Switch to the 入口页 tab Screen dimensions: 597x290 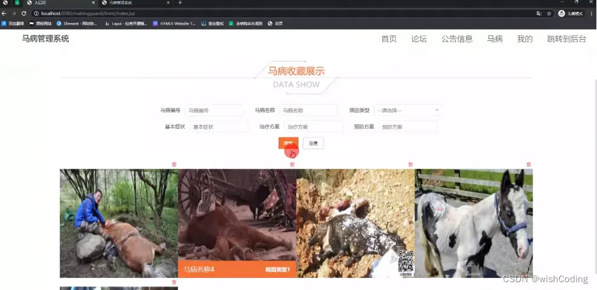point(60,2)
